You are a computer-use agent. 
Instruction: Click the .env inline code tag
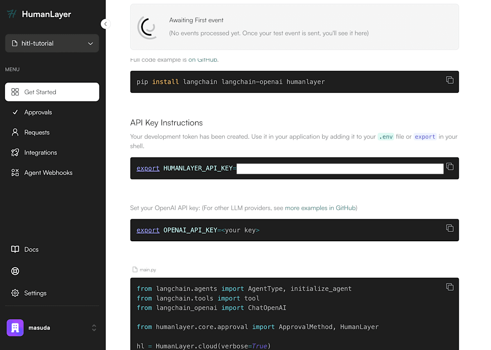point(386,137)
